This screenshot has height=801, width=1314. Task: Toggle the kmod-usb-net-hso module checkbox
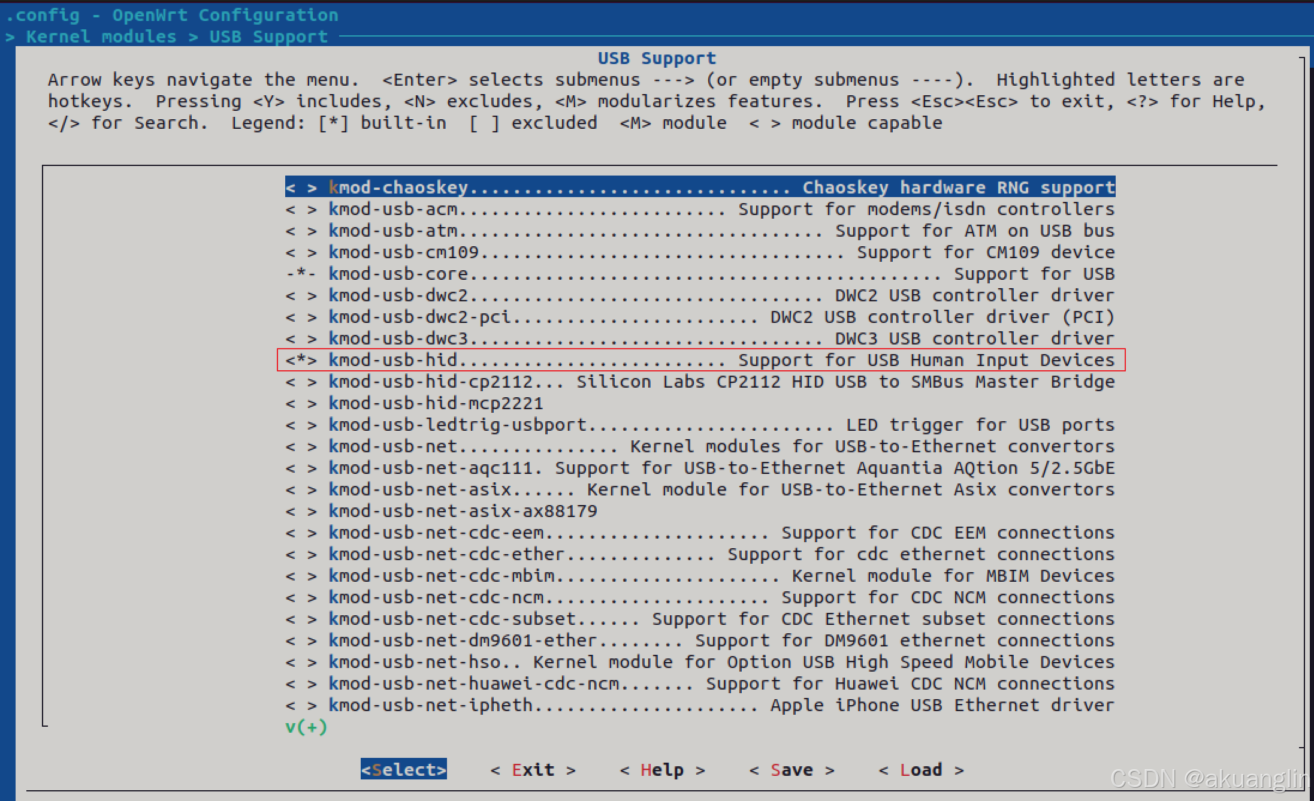301,662
